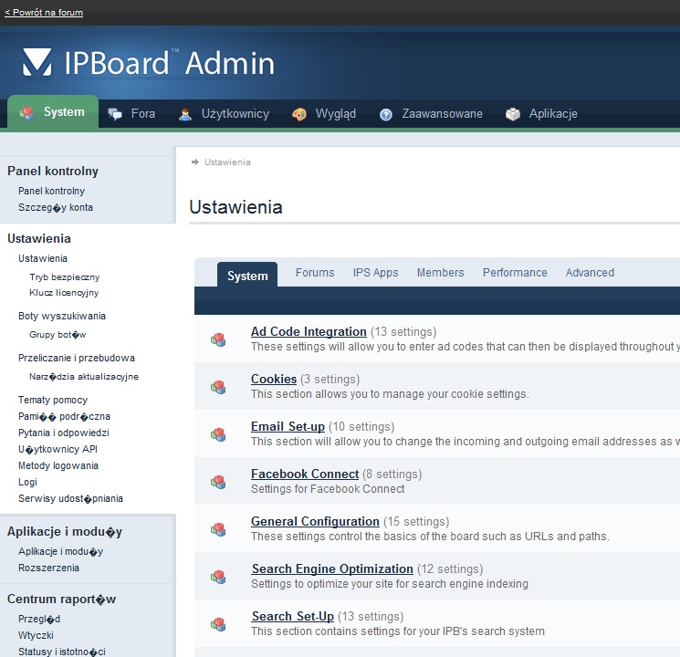Open Tryb bezpieczny in the sidebar

coord(64,276)
